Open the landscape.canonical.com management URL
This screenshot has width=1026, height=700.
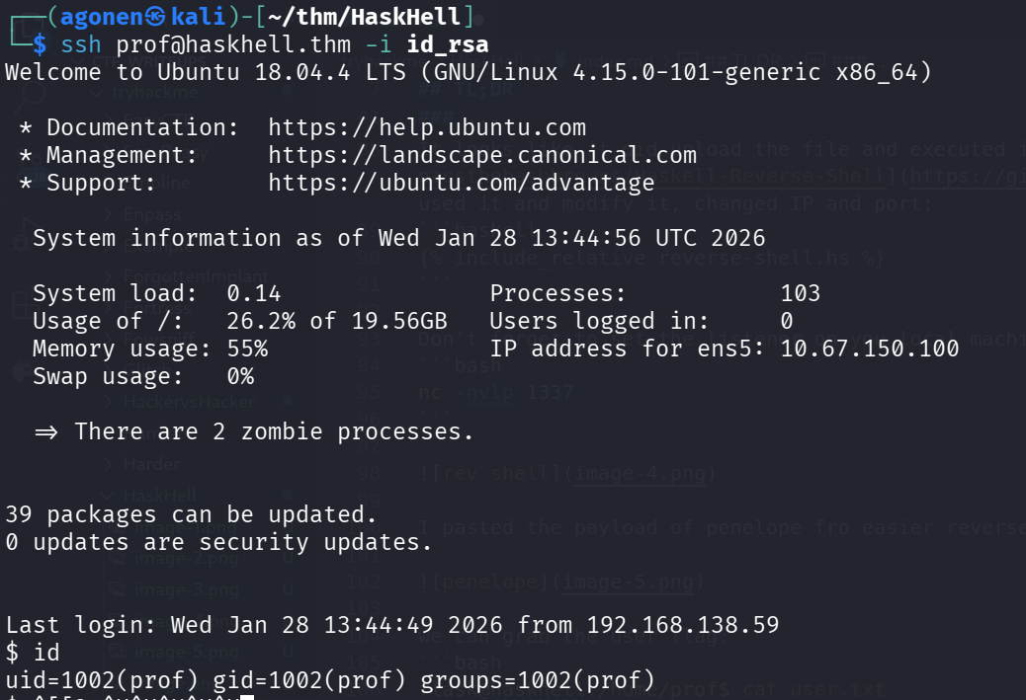[482, 155]
